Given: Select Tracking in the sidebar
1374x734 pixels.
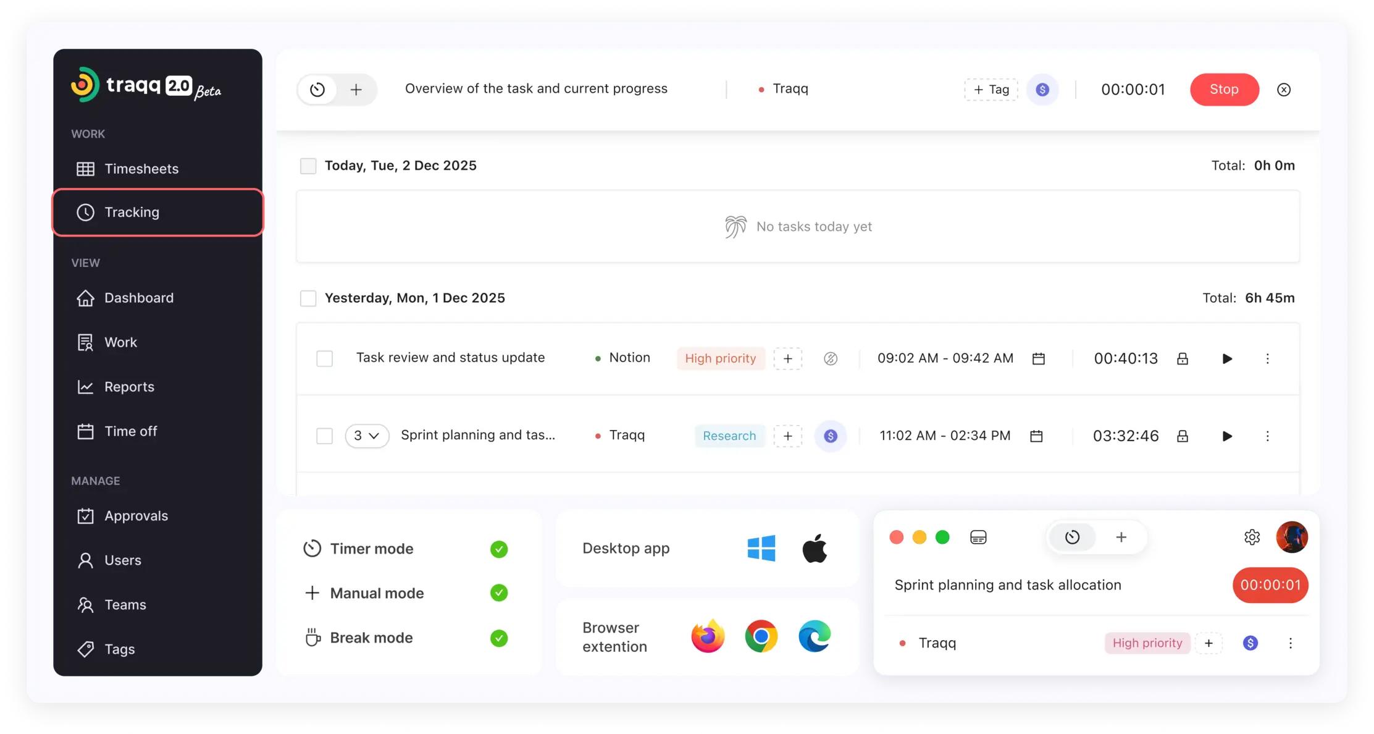Looking at the screenshot, I should (158, 212).
